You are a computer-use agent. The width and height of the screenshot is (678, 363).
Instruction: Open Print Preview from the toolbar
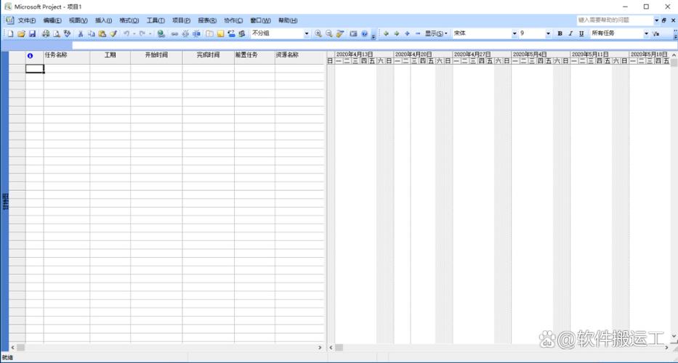point(56,33)
